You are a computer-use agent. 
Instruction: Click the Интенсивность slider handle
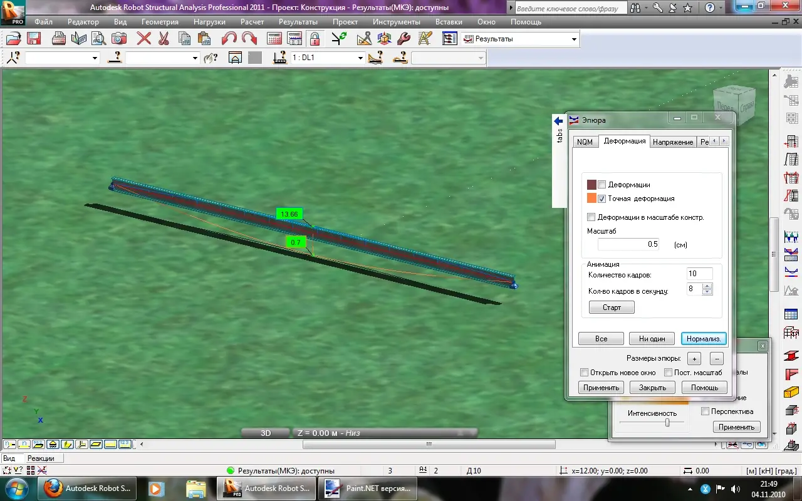coord(667,423)
